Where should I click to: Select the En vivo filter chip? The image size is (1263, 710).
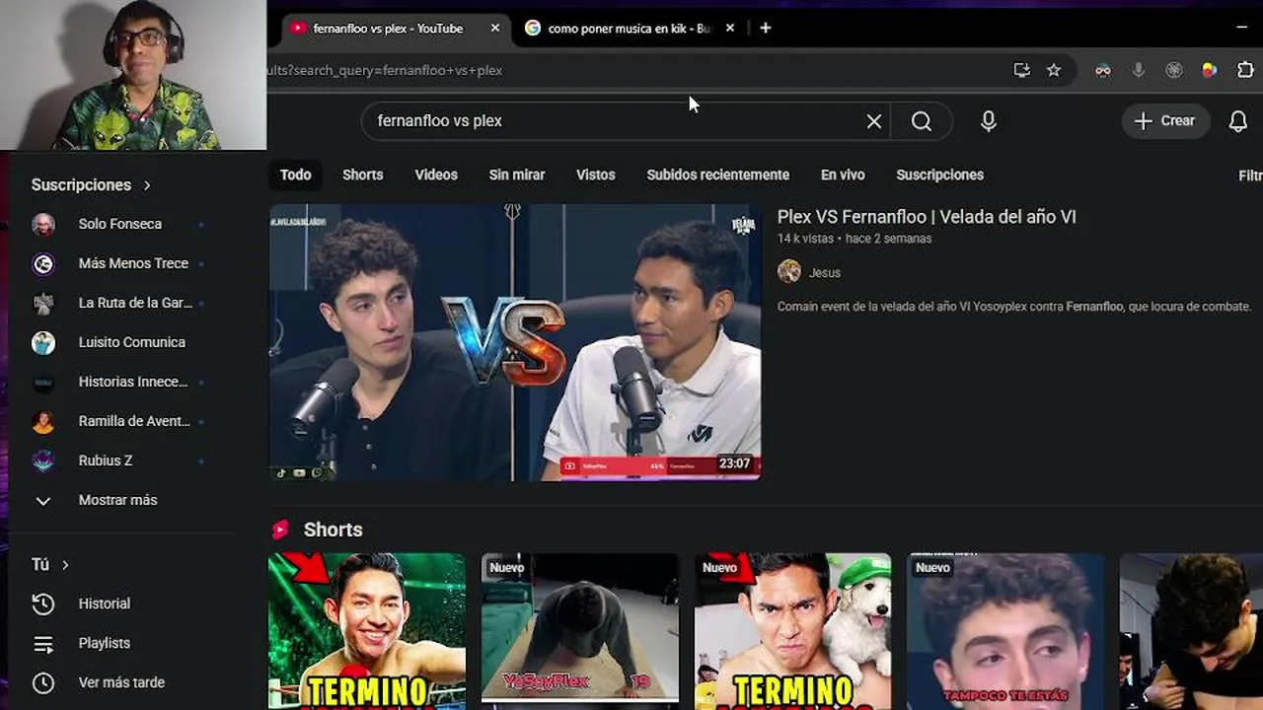pos(843,175)
